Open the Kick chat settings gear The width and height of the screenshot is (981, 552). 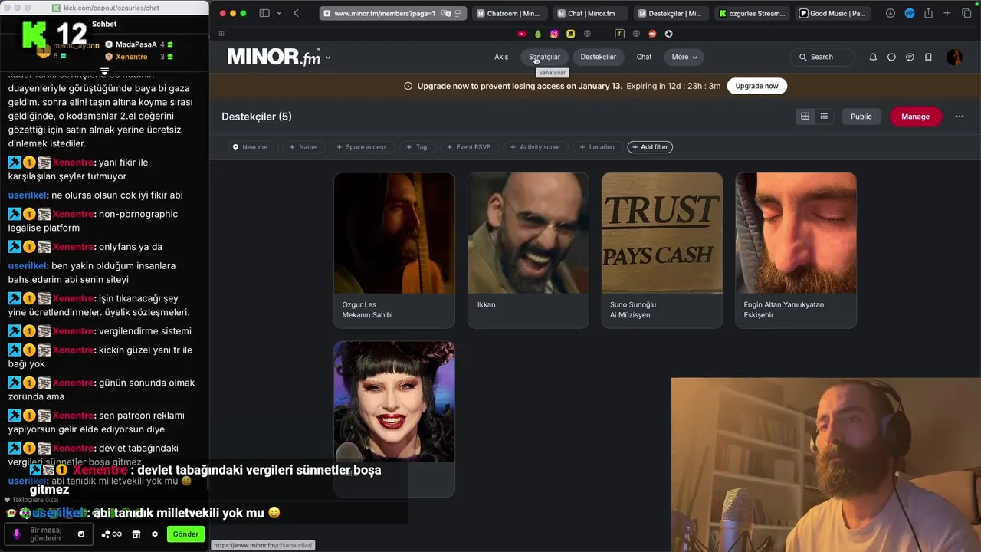pyautogui.click(x=155, y=534)
